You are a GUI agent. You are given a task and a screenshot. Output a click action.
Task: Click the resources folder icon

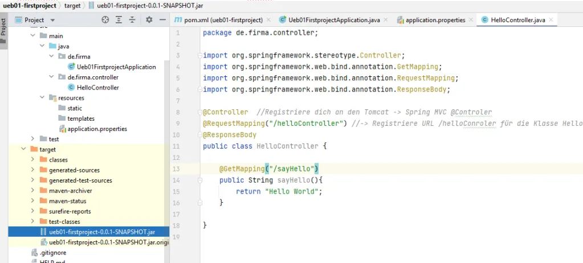pyautogui.click(x=52, y=98)
